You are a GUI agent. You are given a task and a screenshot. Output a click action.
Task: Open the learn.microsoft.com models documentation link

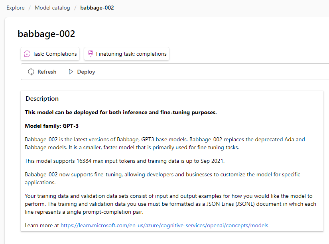pos(164,225)
